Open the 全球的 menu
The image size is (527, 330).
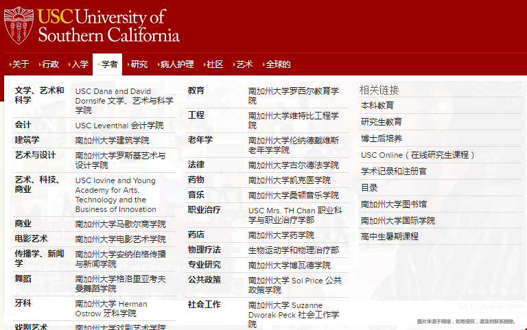[277, 64]
